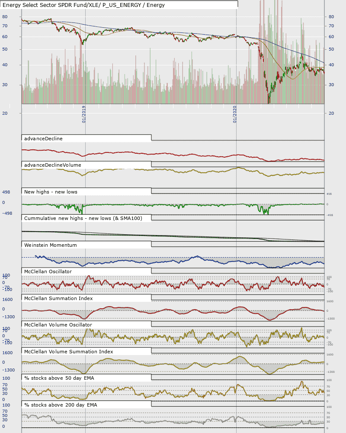
Task: Click the % stocks above 200 day EMA label
Action: tap(61, 405)
